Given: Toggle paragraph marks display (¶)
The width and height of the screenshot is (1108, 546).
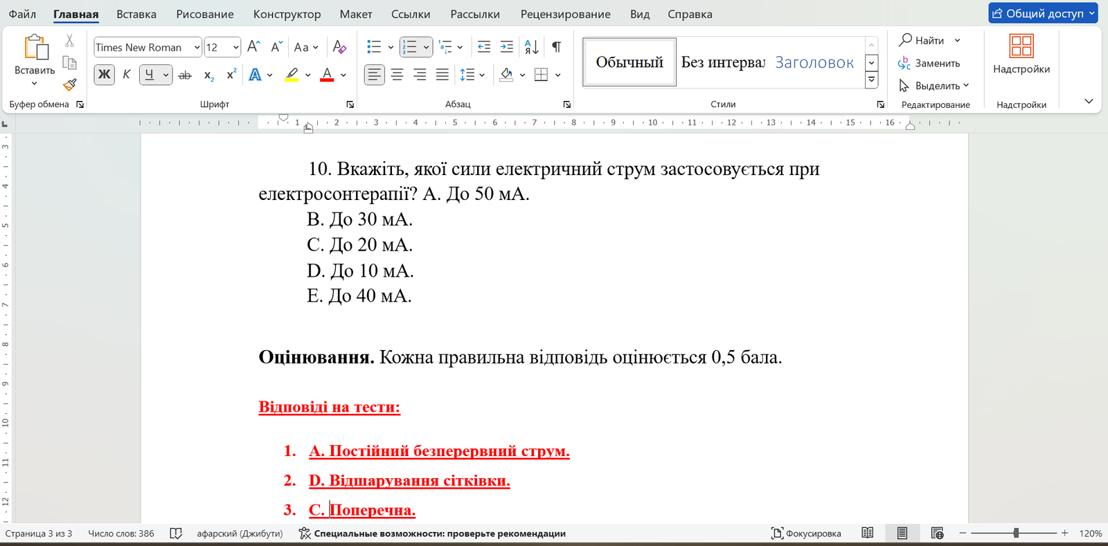Looking at the screenshot, I should pyautogui.click(x=556, y=47).
